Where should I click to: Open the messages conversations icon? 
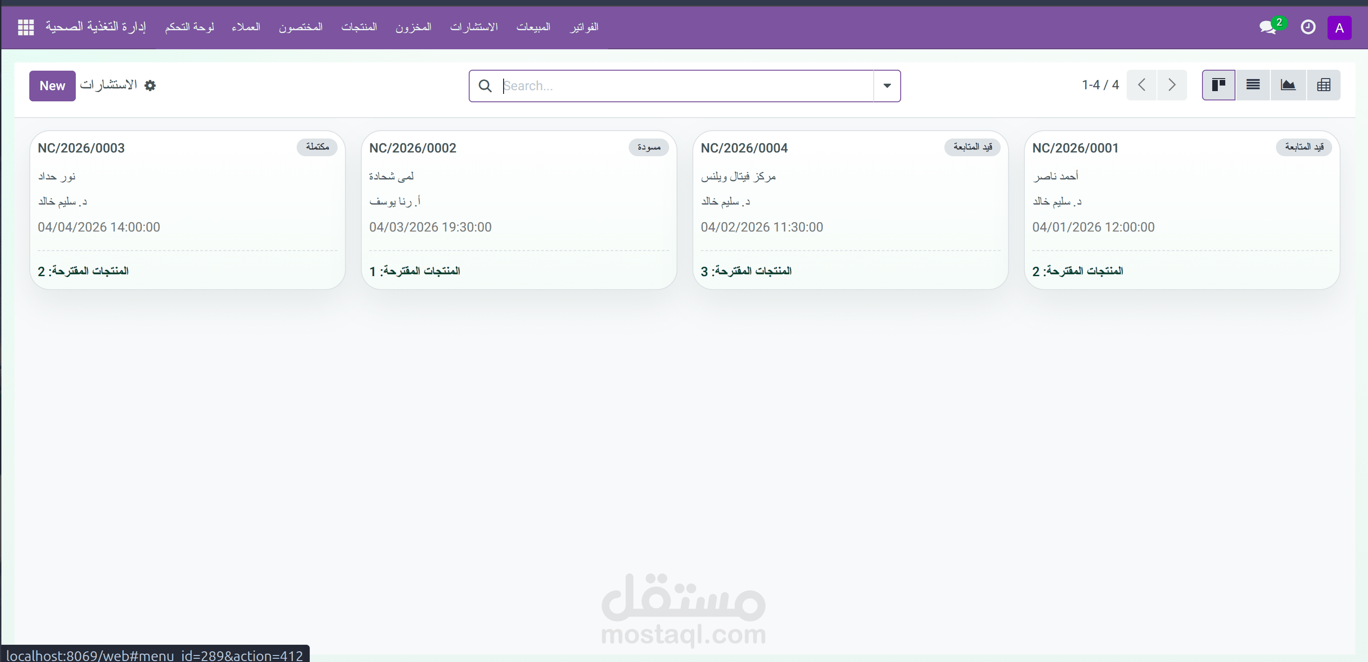coord(1268,27)
